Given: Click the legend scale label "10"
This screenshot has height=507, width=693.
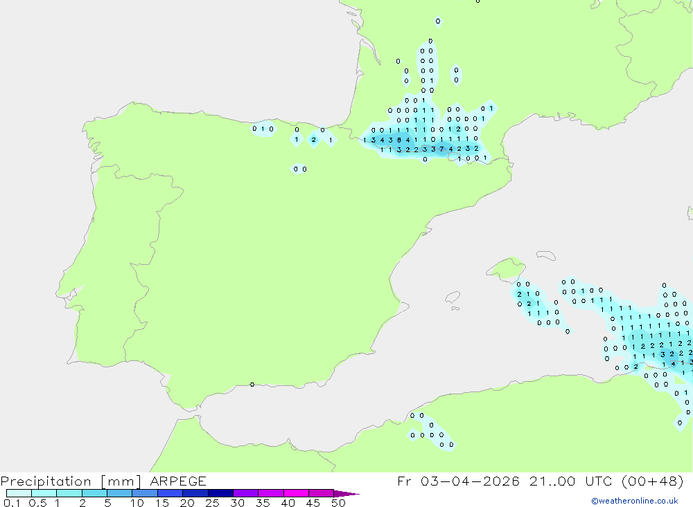Looking at the screenshot, I should click(137, 503).
